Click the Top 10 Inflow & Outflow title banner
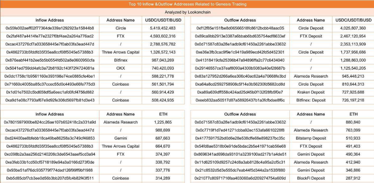Image resolution: width=374 pixels, height=183 pixels. 187,4
